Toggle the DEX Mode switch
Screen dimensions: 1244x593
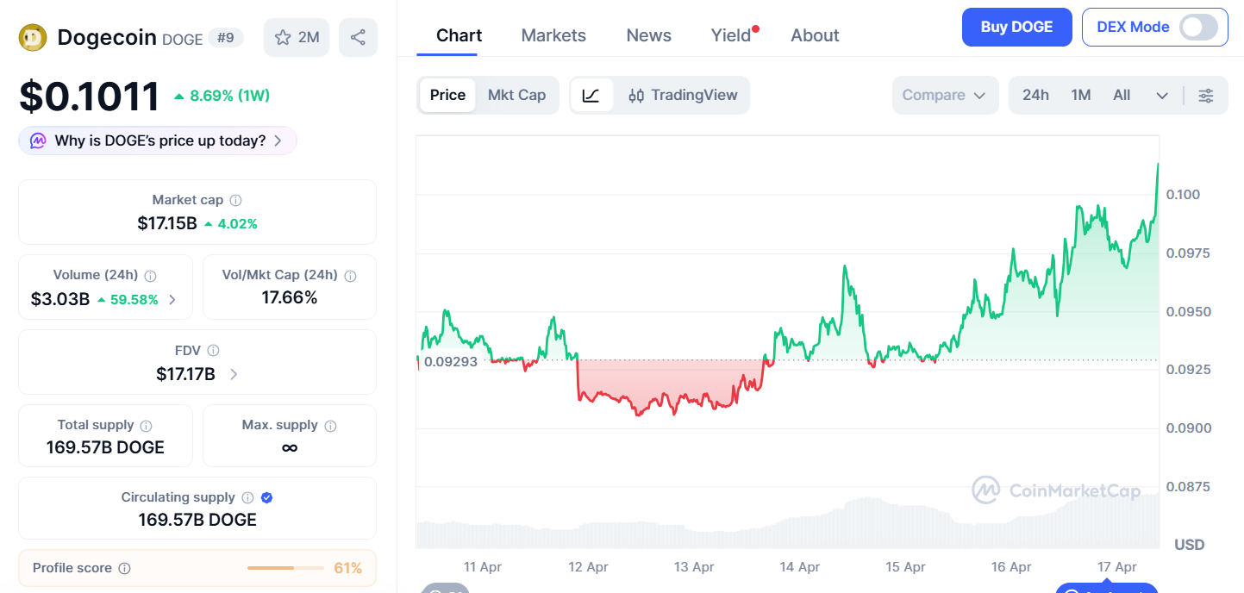[1199, 27]
